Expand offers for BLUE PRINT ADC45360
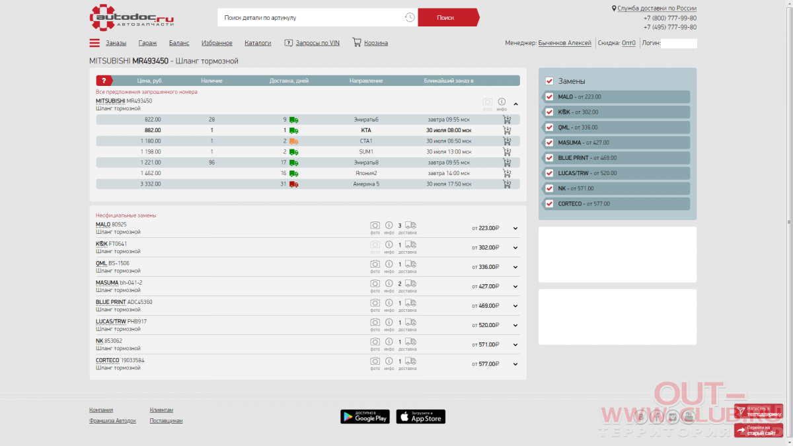This screenshot has height=446, width=793. point(515,306)
